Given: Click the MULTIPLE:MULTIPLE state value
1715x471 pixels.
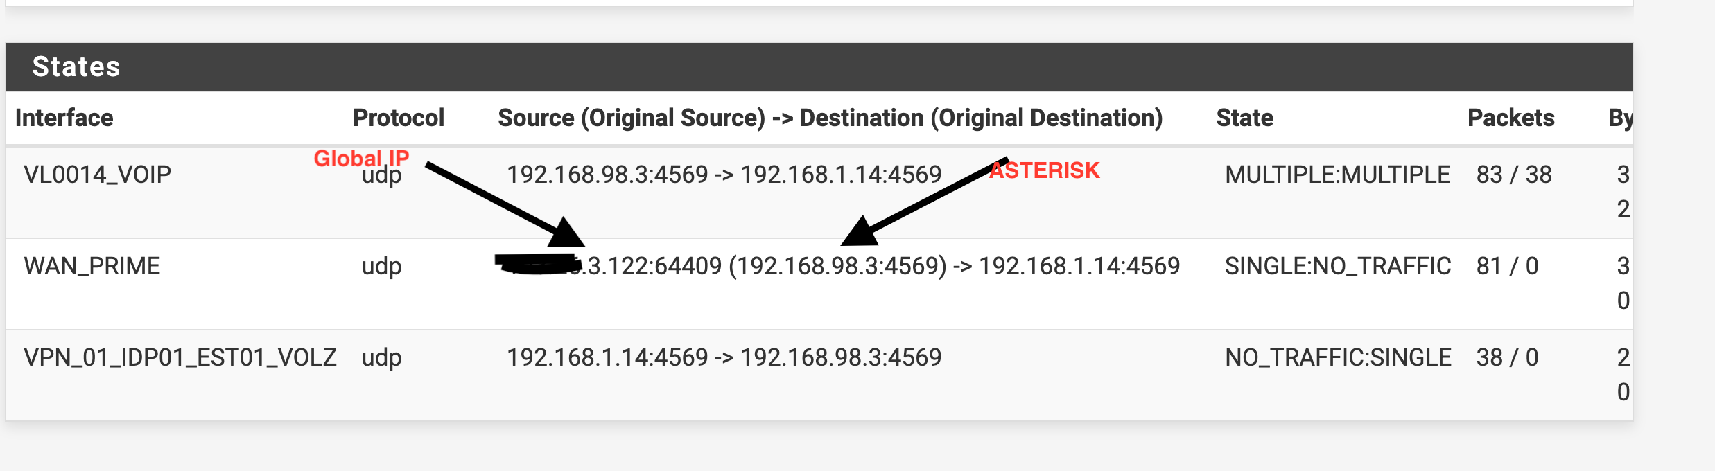Looking at the screenshot, I should (x=1337, y=175).
